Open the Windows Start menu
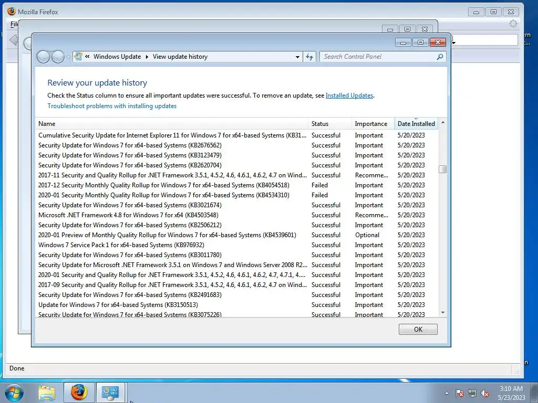This screenshot has width=538, height=403. tap(14, 393)
